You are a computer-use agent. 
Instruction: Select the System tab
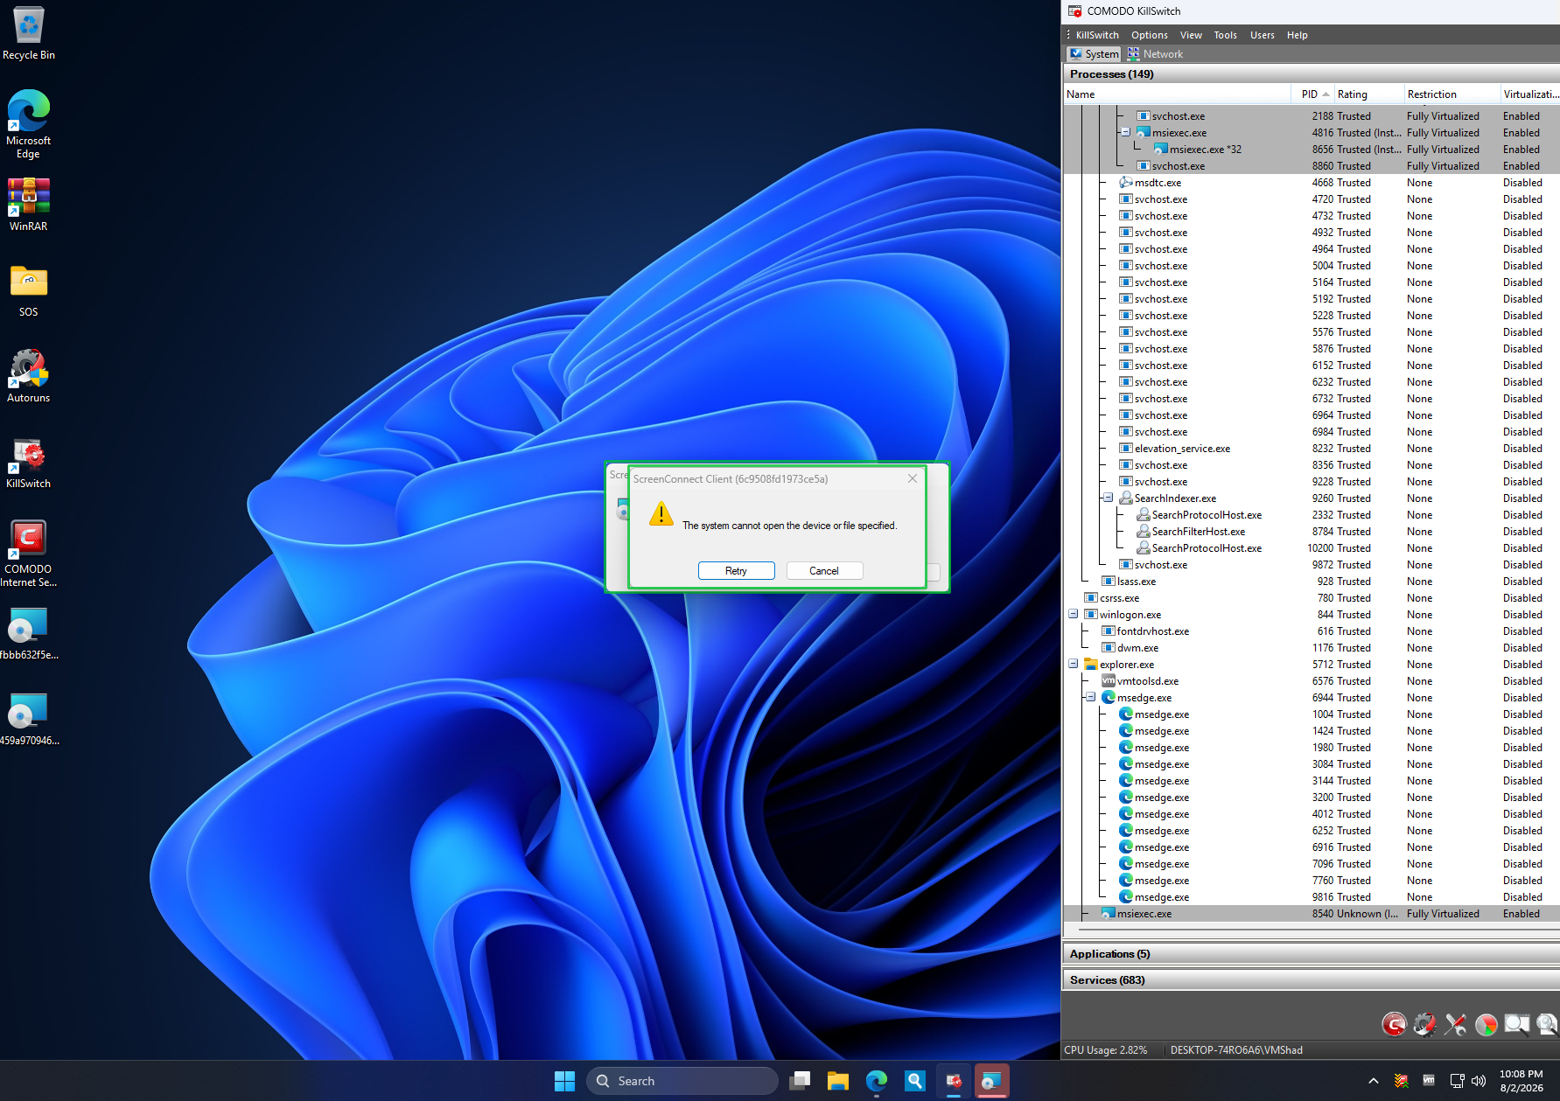(1094, 53)
